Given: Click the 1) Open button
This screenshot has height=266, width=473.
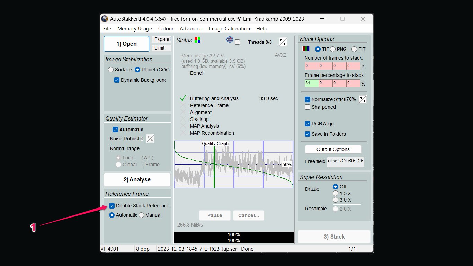Looking at the screenshot, I should point(126,44).
